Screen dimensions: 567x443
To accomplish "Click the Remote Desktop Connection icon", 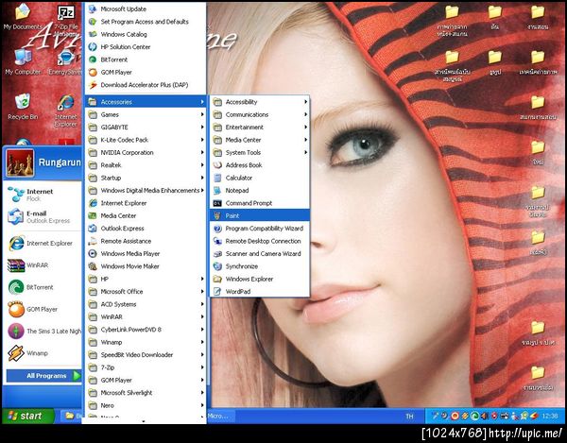I will tap(217, 241).
